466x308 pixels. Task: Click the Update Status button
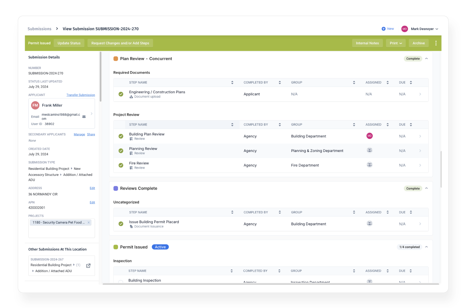(x=69, y=43)
